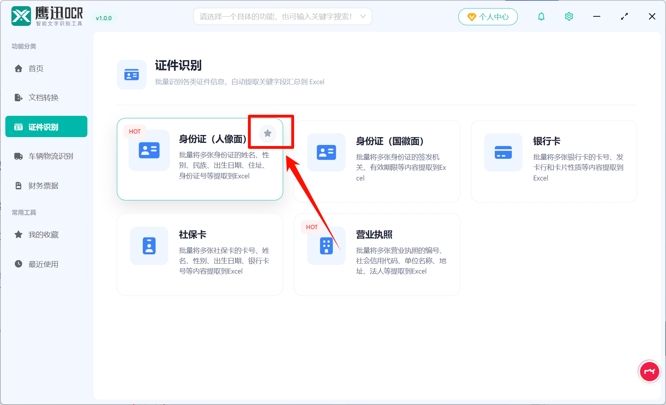Toggle favorite on the highlighted ID card feature
This screenshot has height=405, width=666.
(267, 133)
